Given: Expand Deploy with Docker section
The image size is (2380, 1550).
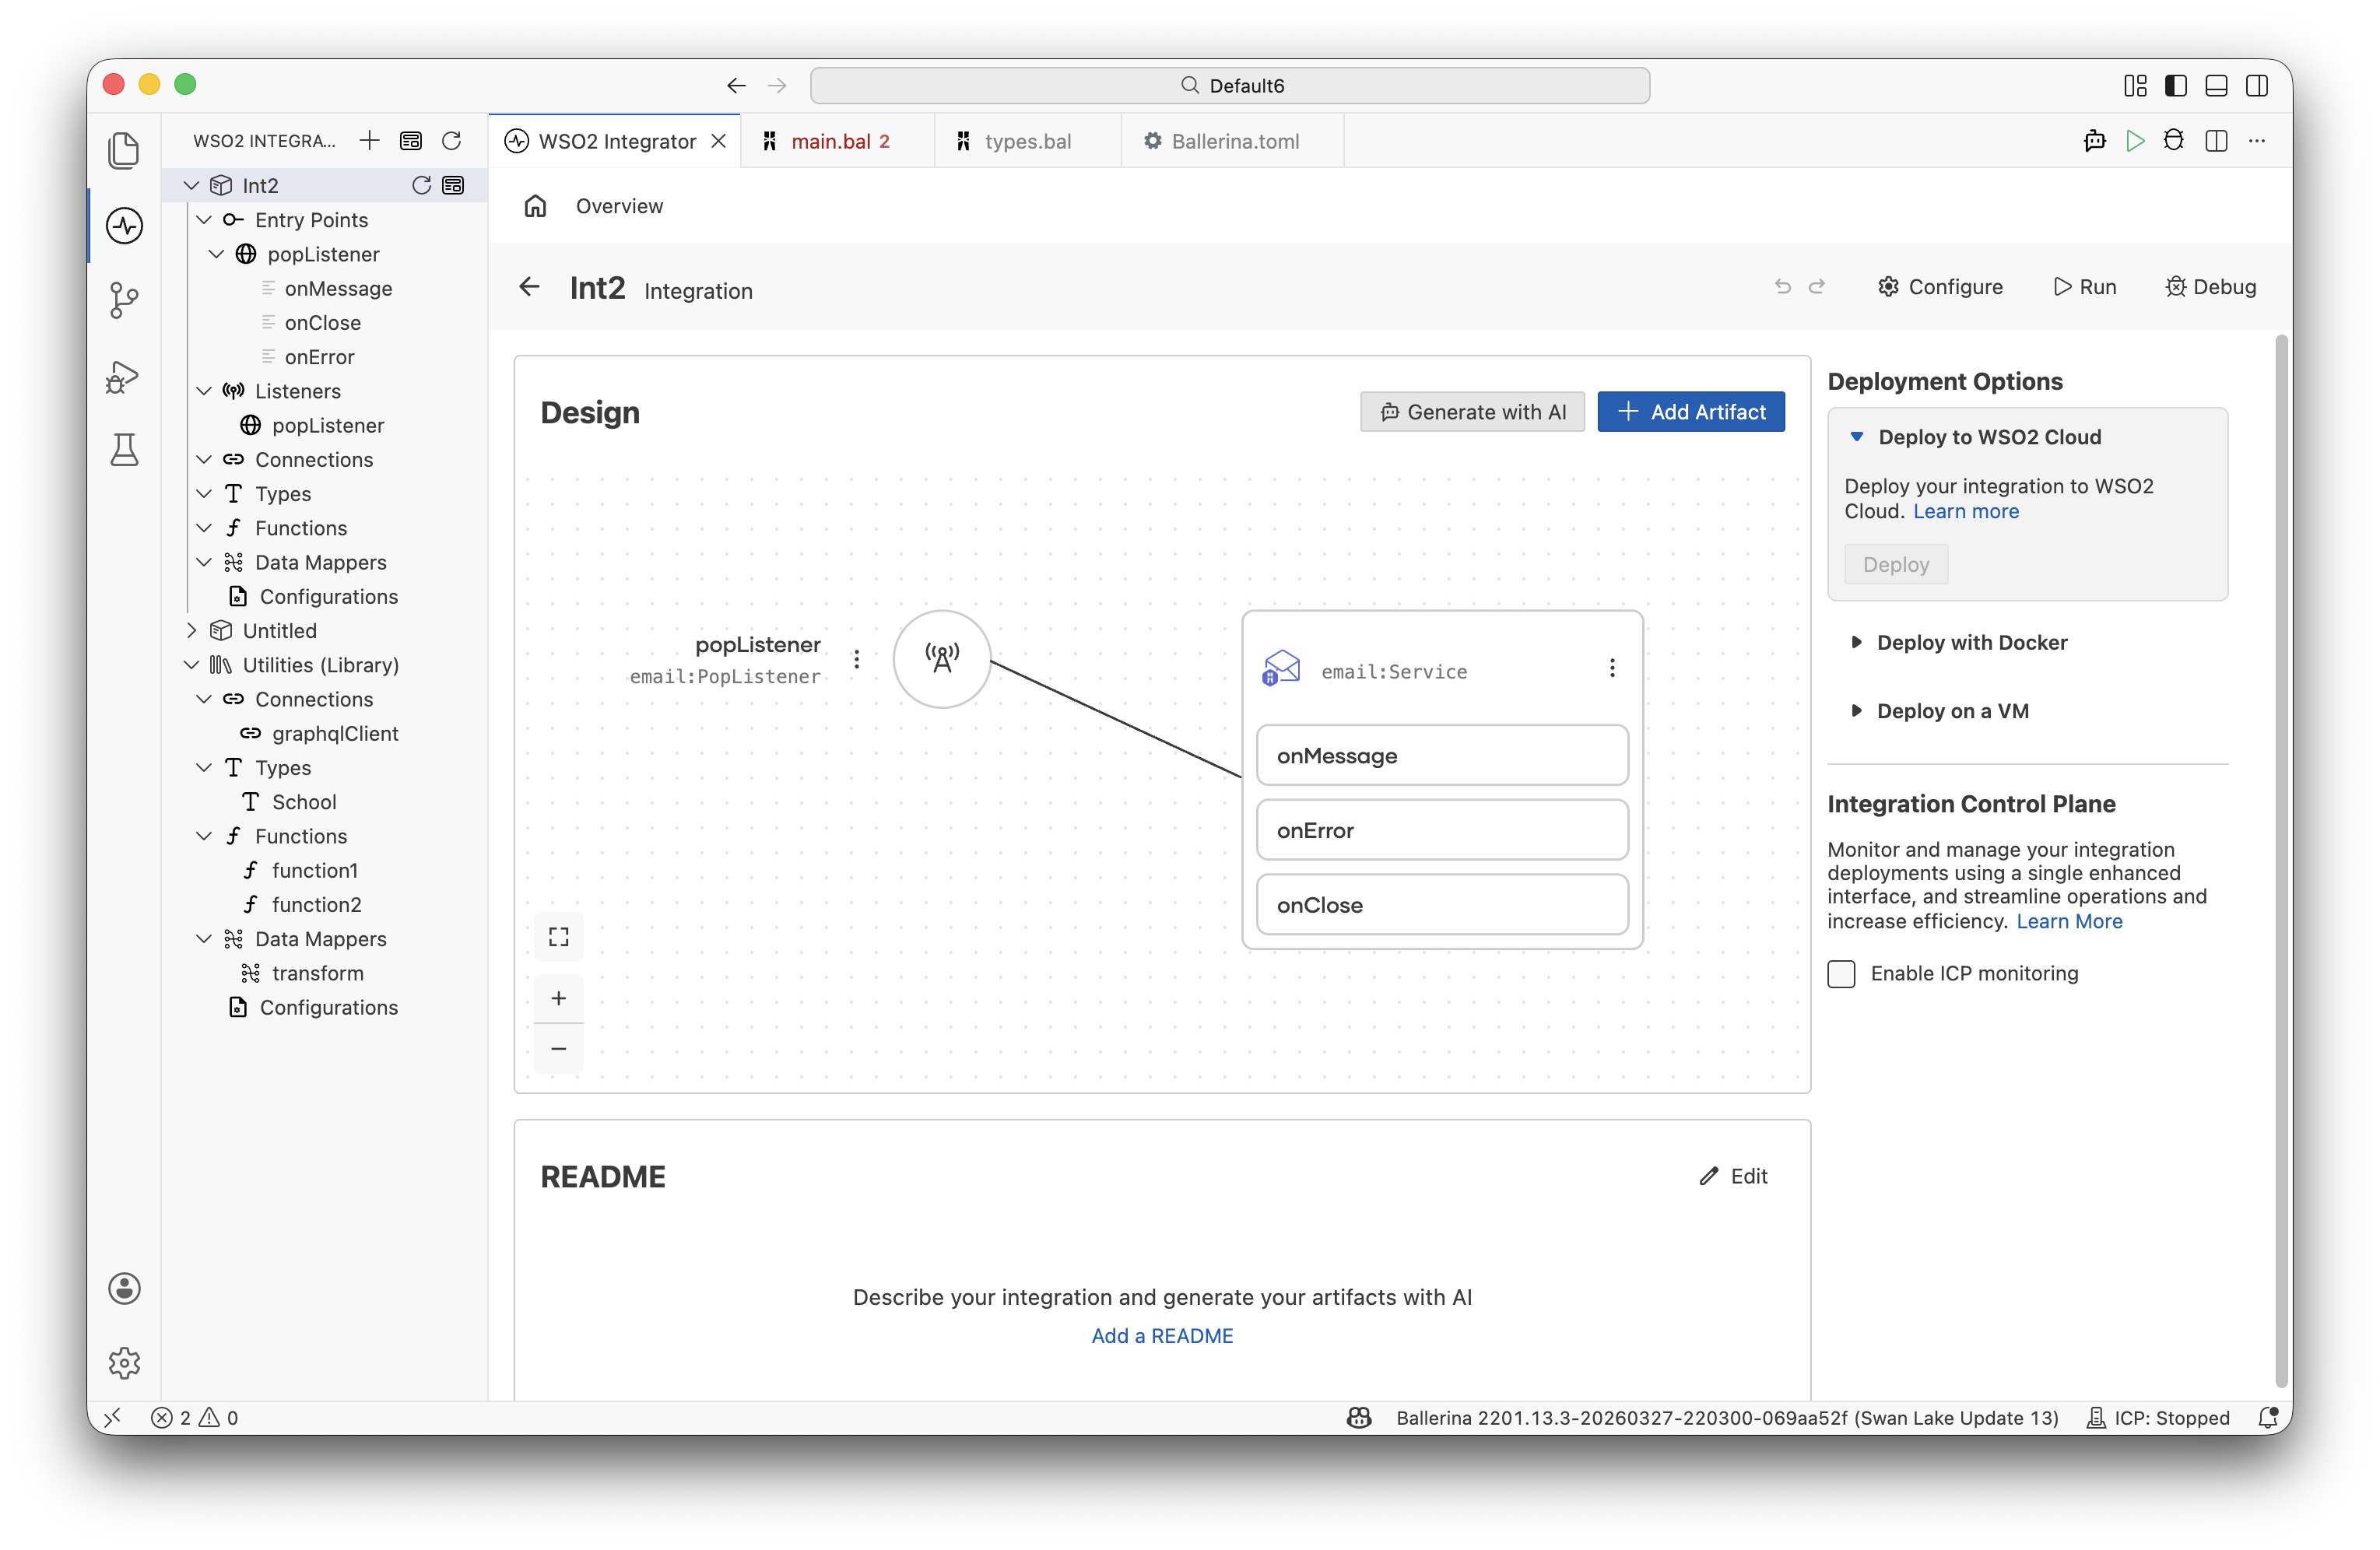Looking at the screenshot, I should point(1857,642).
